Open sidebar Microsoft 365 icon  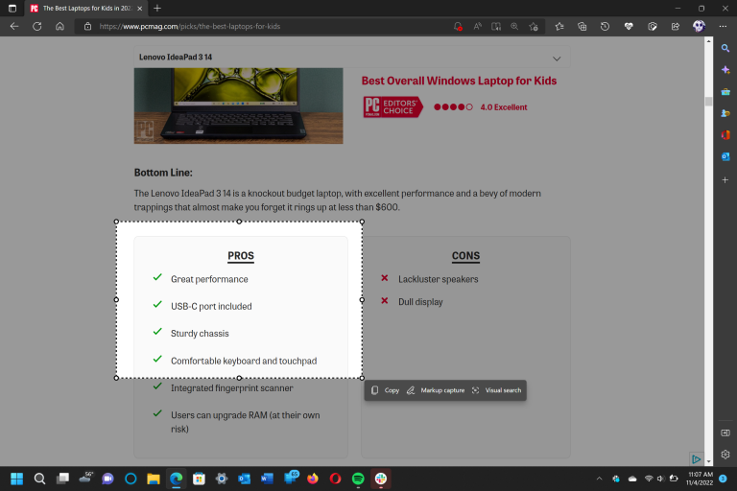[725, 135]
